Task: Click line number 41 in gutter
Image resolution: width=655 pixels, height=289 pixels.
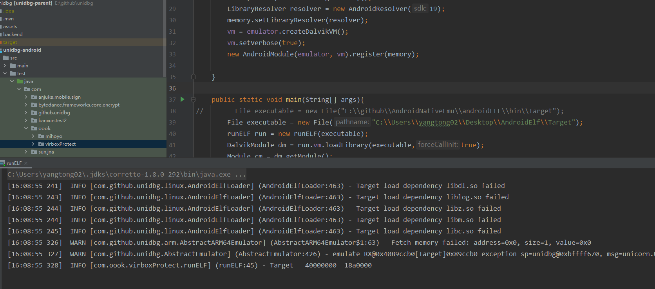Action: [172, 145]
